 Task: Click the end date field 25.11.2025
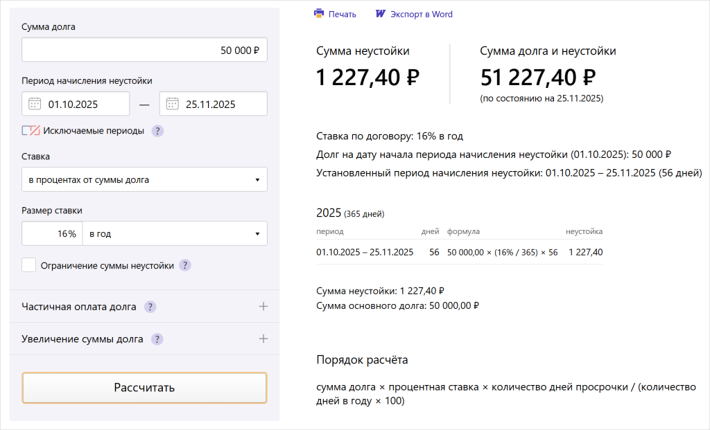point(220,105)
